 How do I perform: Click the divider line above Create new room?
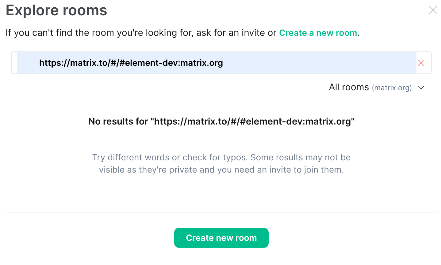[x=221, y=213]
